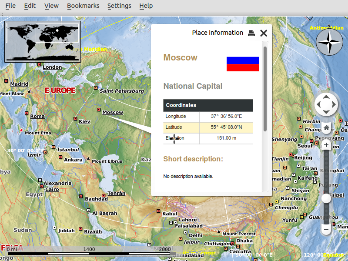Select the London city label on map
Image resolution: width=348 pixels, height=261 pixels.
pyautogui.click(x=52, y=67)
